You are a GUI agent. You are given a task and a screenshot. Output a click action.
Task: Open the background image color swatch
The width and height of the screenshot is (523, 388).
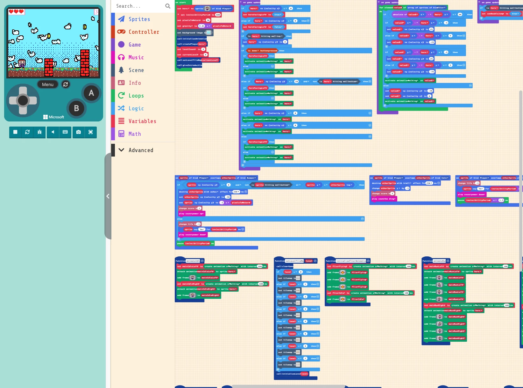pos(209,33)
